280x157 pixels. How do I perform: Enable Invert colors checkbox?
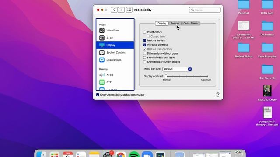pos(145,32)
